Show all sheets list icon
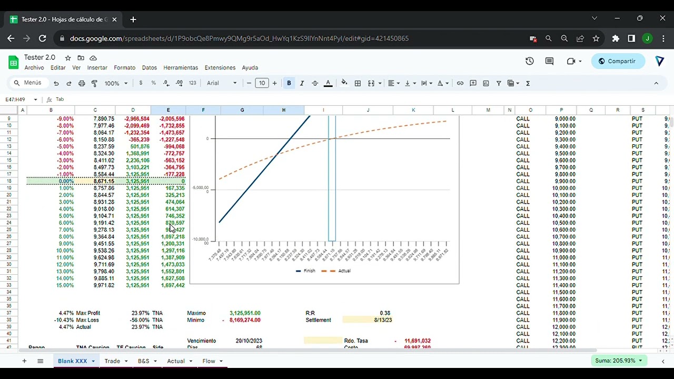This screenshot has height=379, width=674. point(40,361)
